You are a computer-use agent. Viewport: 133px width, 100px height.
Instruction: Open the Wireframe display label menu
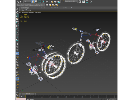point(39,12)
